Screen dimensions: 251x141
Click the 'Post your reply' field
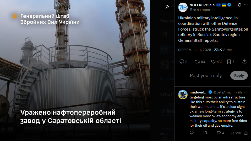tap(206, 75)
